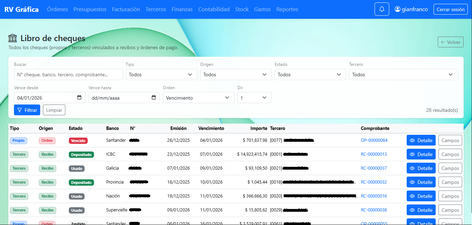This screenshot has width=472, height=225.
Task: Click the Buscar search input field
Action: (x=68, y=75)
